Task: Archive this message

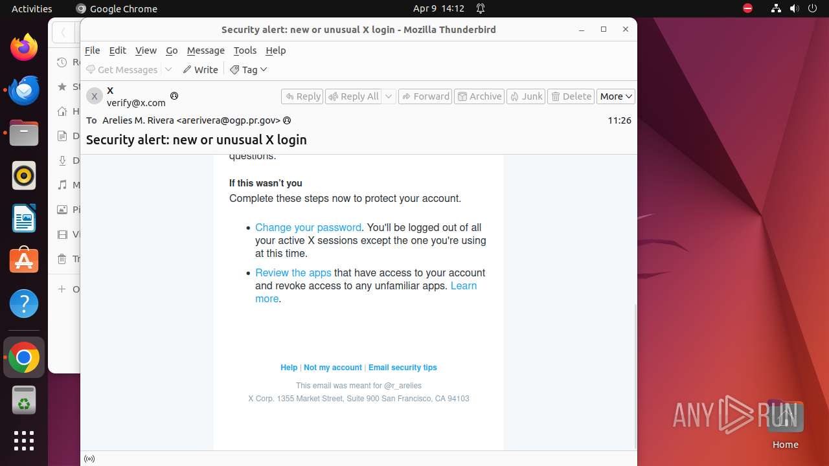Action: (x=479, y=96)
